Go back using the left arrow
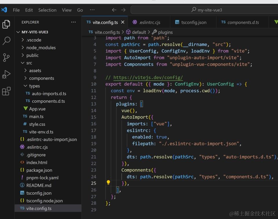This screenshot has height=219, width=278. pyautogui.click(x=114, y=10)
